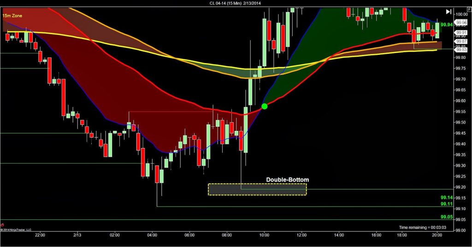This screenshot has width=472, height=247.
Task: Click the 16:00 time axis label
Action: click(376, 235)
